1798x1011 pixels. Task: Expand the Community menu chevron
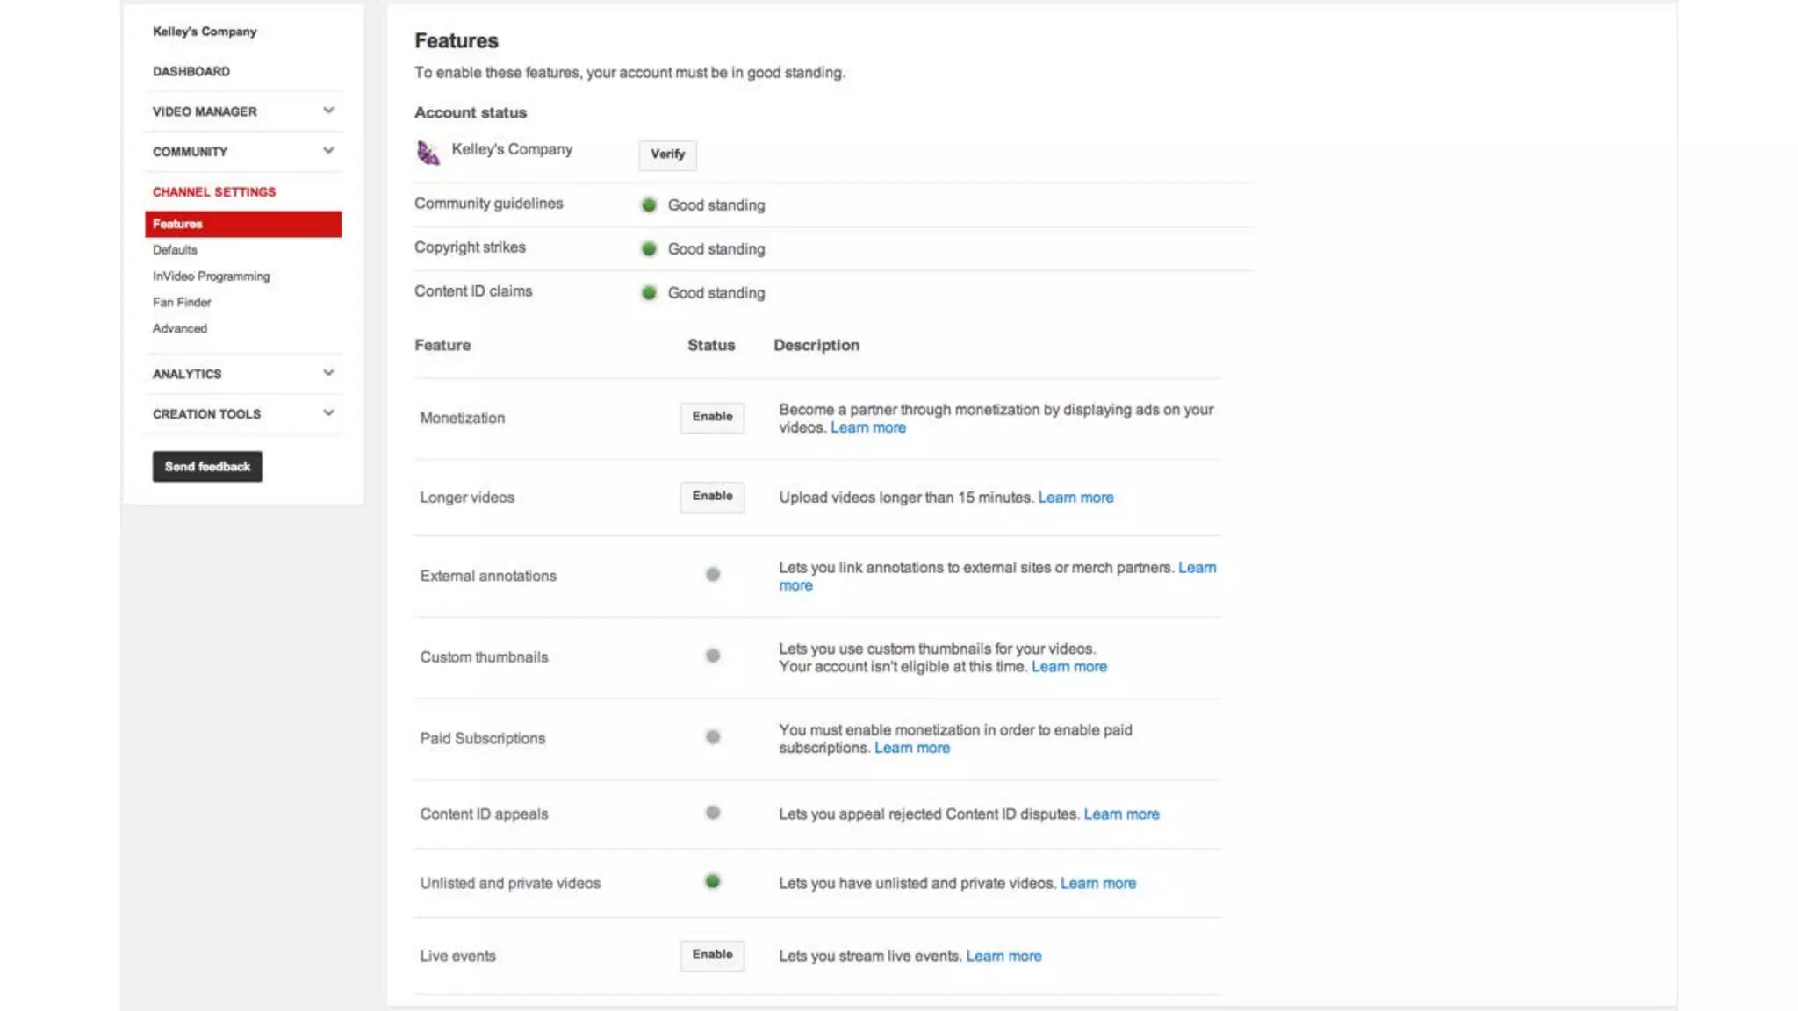tap(328, 151)
